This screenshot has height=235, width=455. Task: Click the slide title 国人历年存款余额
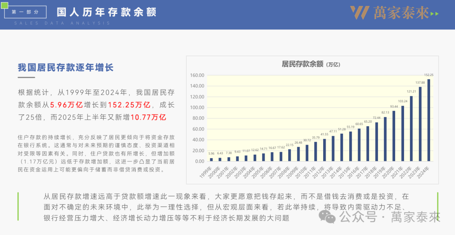coord(106,12)
